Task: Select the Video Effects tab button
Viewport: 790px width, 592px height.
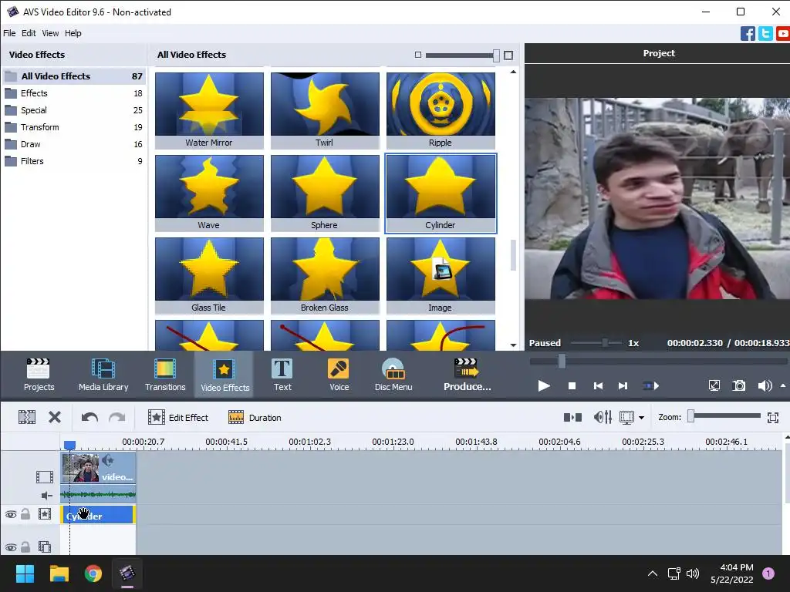Action: 225,375
